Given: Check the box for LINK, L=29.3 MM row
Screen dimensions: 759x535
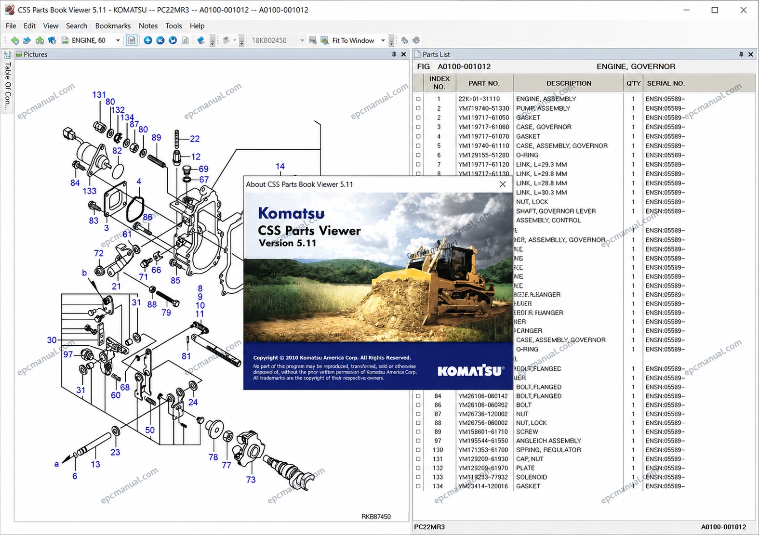Looking at the screenshot, I should [418, 165].
